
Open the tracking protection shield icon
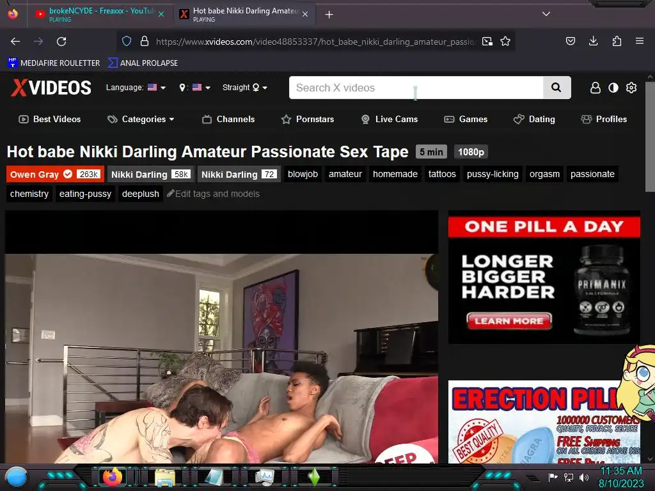[x=127, y=42]
